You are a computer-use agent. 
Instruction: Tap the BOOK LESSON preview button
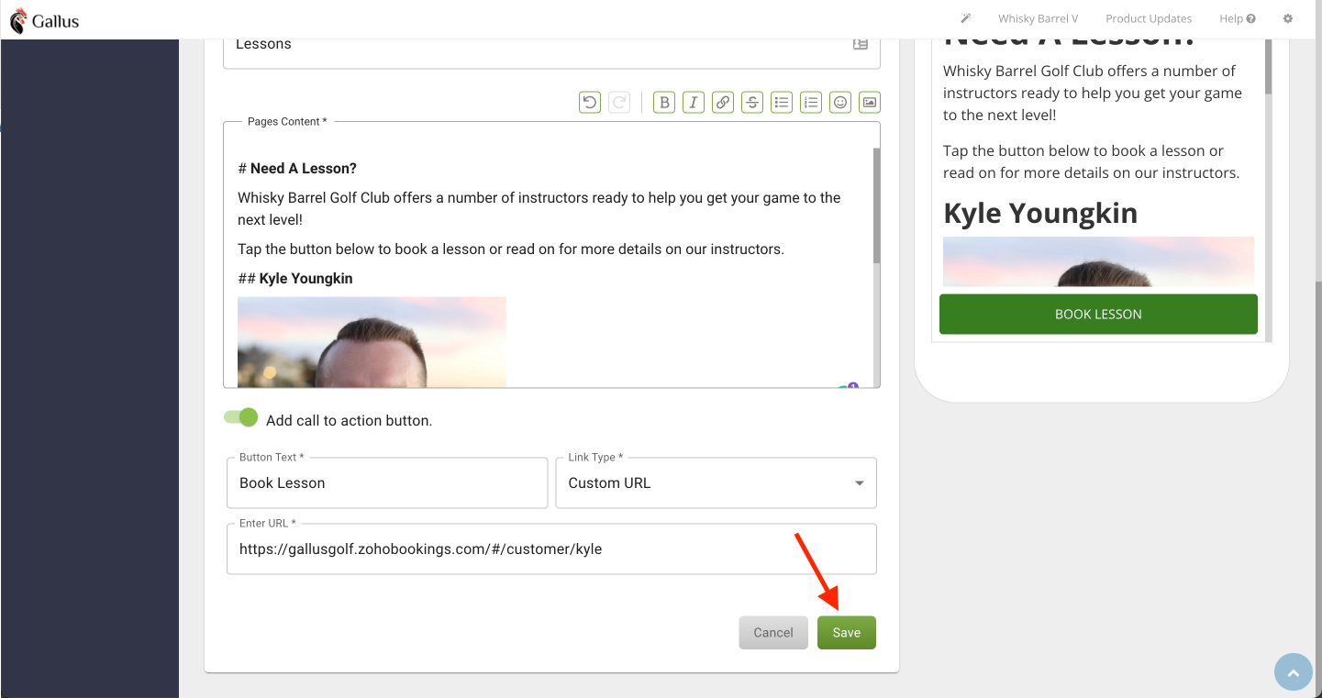pyautogui.click(x=1098, y=314)
